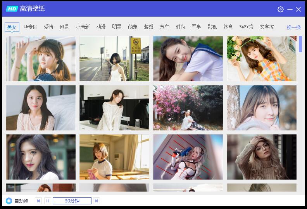
Task: Select wallpaper of girl beside white pillow
Action: click(41, 108)
